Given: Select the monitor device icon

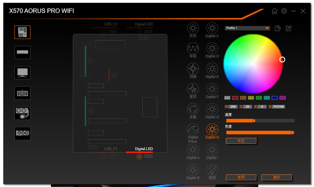Looking at the screenshot, I should click(22, 73).
